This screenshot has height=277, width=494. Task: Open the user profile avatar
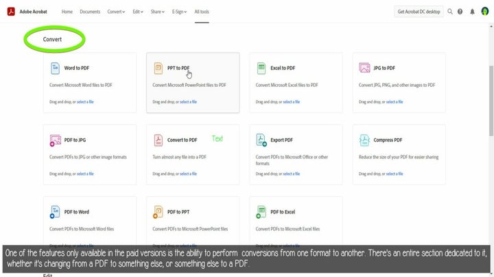tap(484, 12)
